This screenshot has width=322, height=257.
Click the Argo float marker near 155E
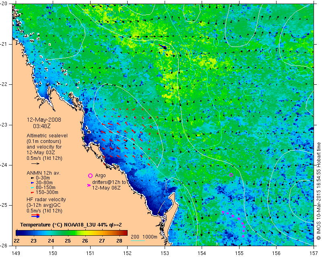pos(231,175)
